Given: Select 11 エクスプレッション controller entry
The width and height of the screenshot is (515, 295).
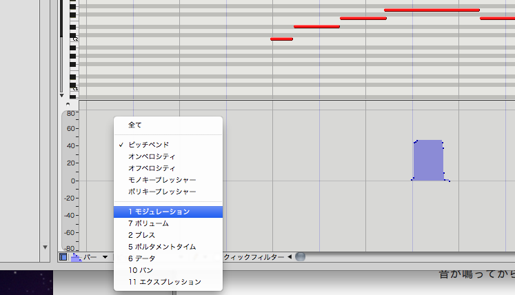Looking at the screenshot, I should (x=164, y=282).
